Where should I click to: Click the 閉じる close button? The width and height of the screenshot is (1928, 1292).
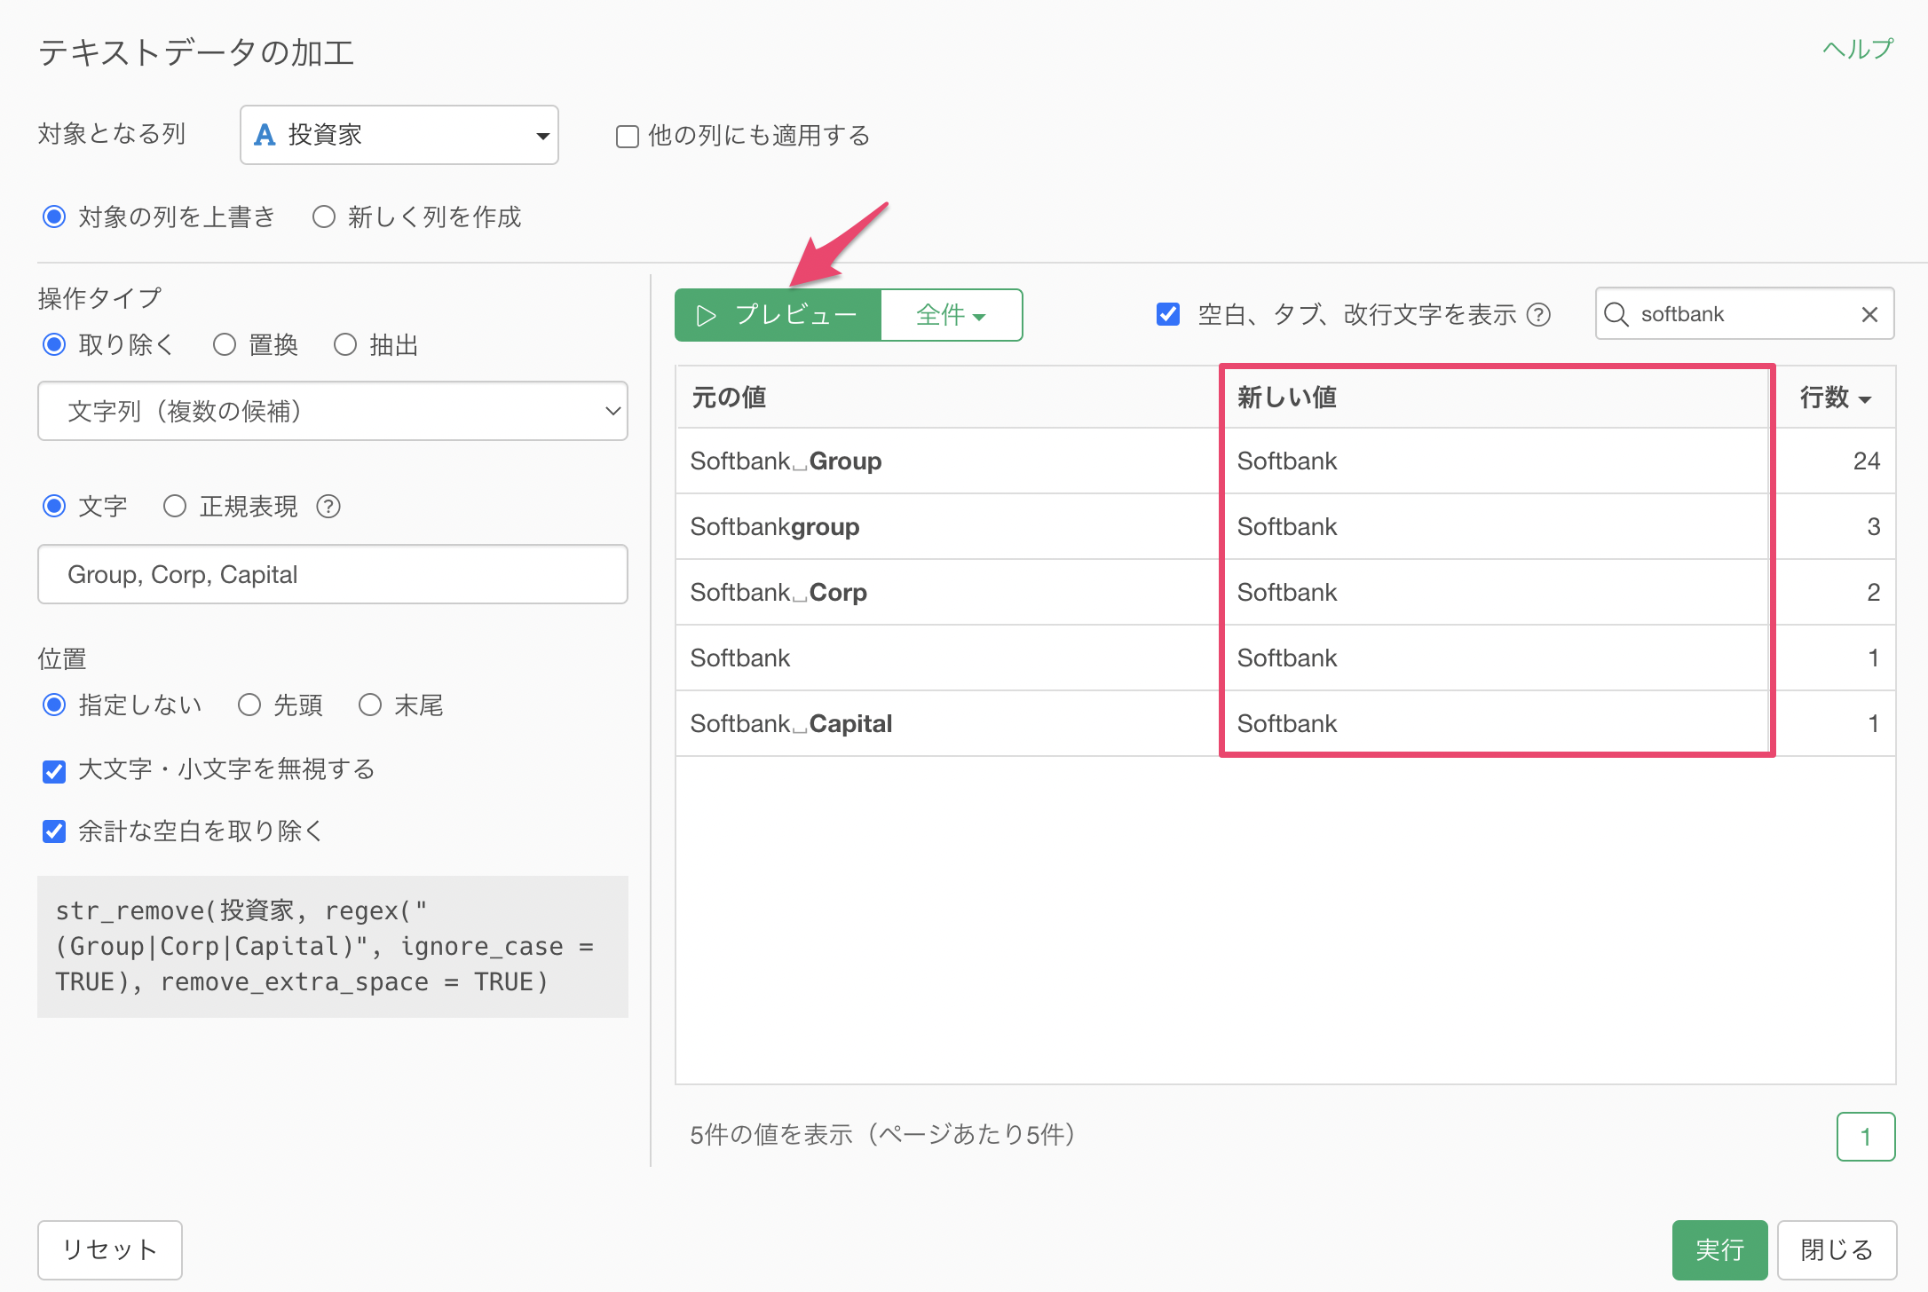(x=1837, y=1249)
